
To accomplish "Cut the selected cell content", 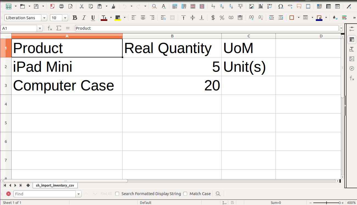I will (82, 6).
